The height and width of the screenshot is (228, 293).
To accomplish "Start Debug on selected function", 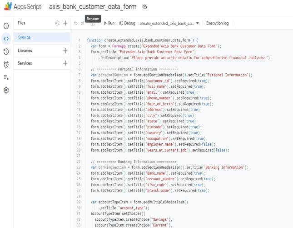I will point(127,23).
